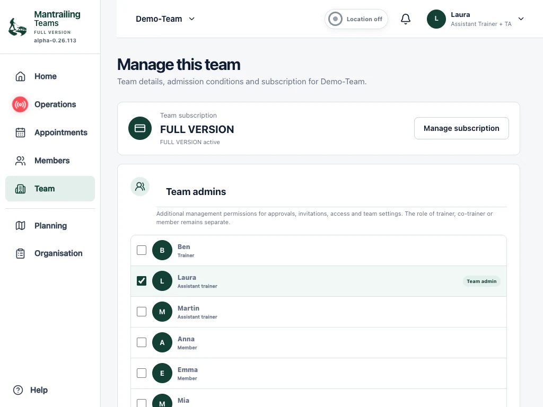Viewport: 543px width, 407px height.
Task: Click the name Emma in the list
Action: click(x=187, y=369)
